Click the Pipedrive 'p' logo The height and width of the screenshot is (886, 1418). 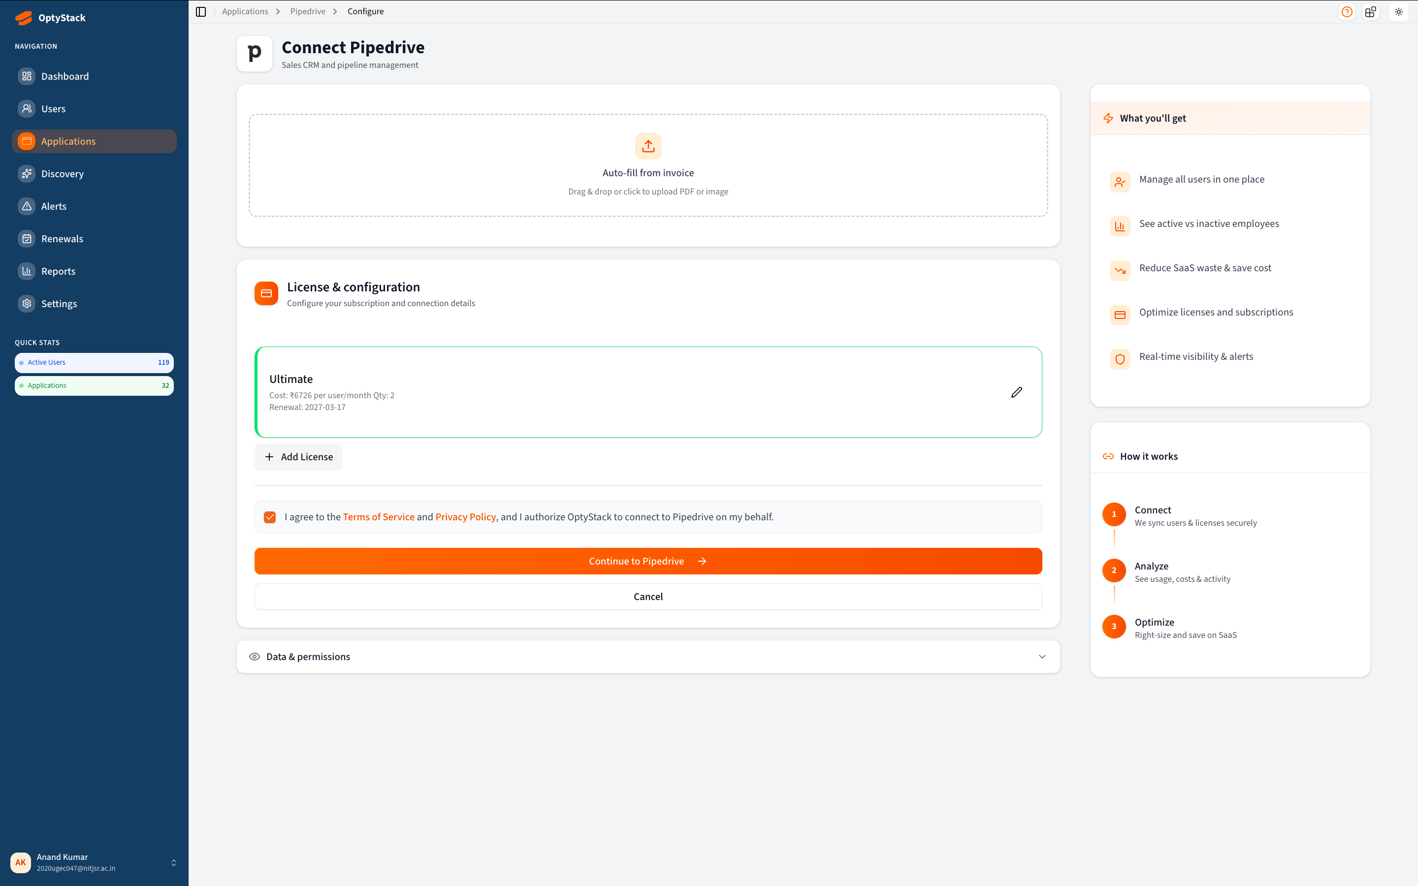pos(254,54)
